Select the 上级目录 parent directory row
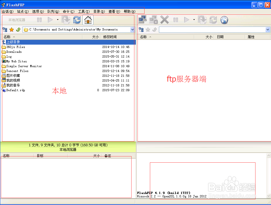The height and width of the screenshot is (205, 271). (x=69, y=42)
